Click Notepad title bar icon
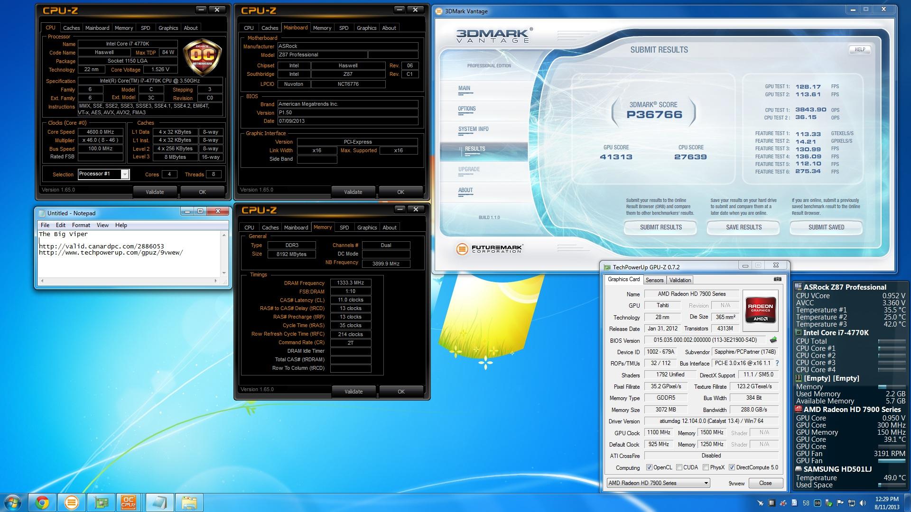The width and height of the screenshot is (911, 512). tap(42, 213)
